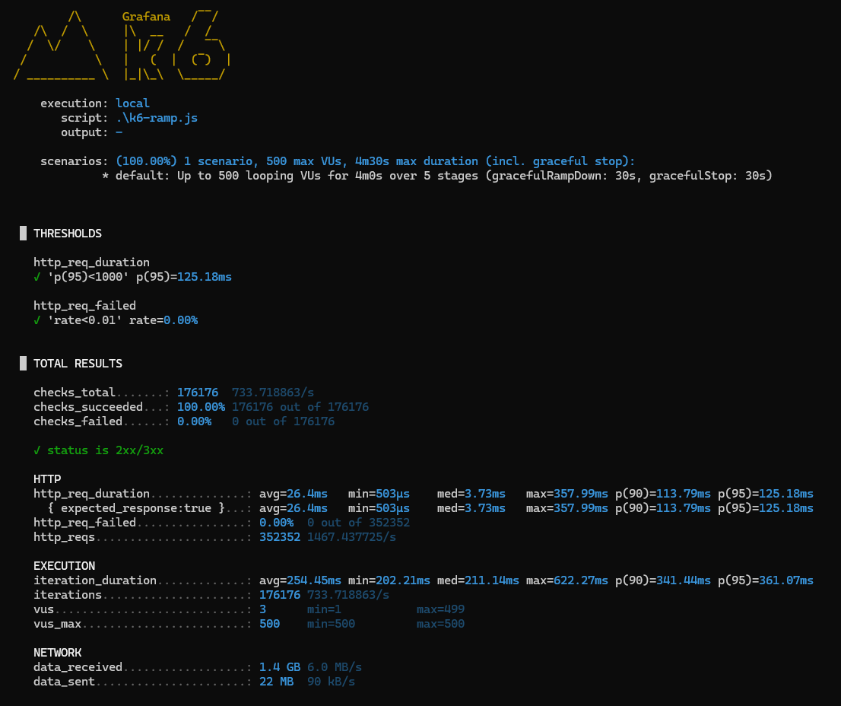
Task: Select '176176' in the checks_total row
Action: pyautogui.click(x=198, y=393)
